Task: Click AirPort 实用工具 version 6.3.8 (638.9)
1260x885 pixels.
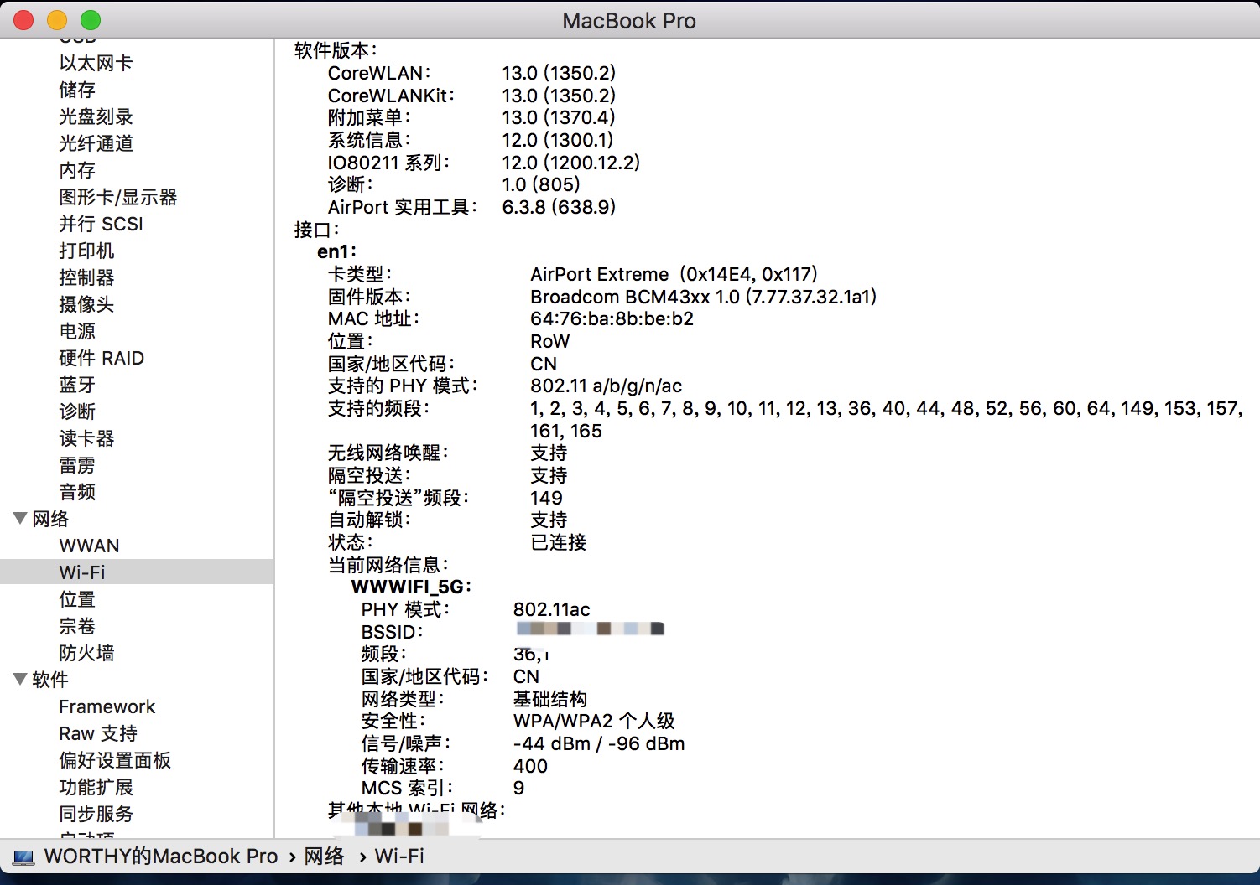Action: (559, 207)
